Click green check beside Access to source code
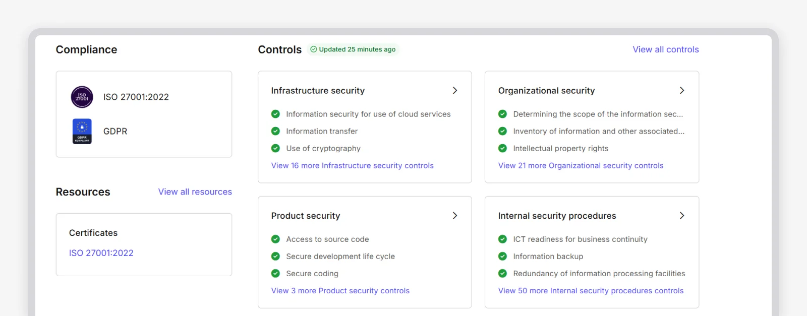The width and height of the screenshot is (807, 316). pos(275,239)
